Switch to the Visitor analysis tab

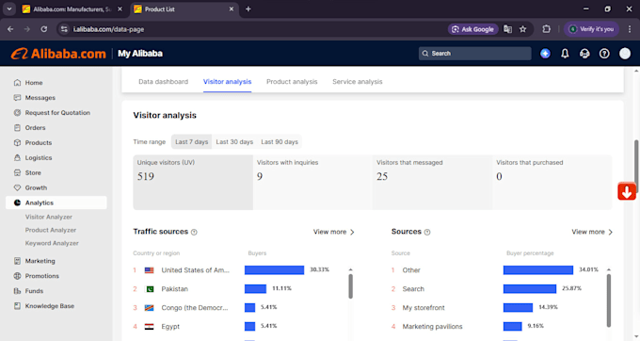(228, 82)
